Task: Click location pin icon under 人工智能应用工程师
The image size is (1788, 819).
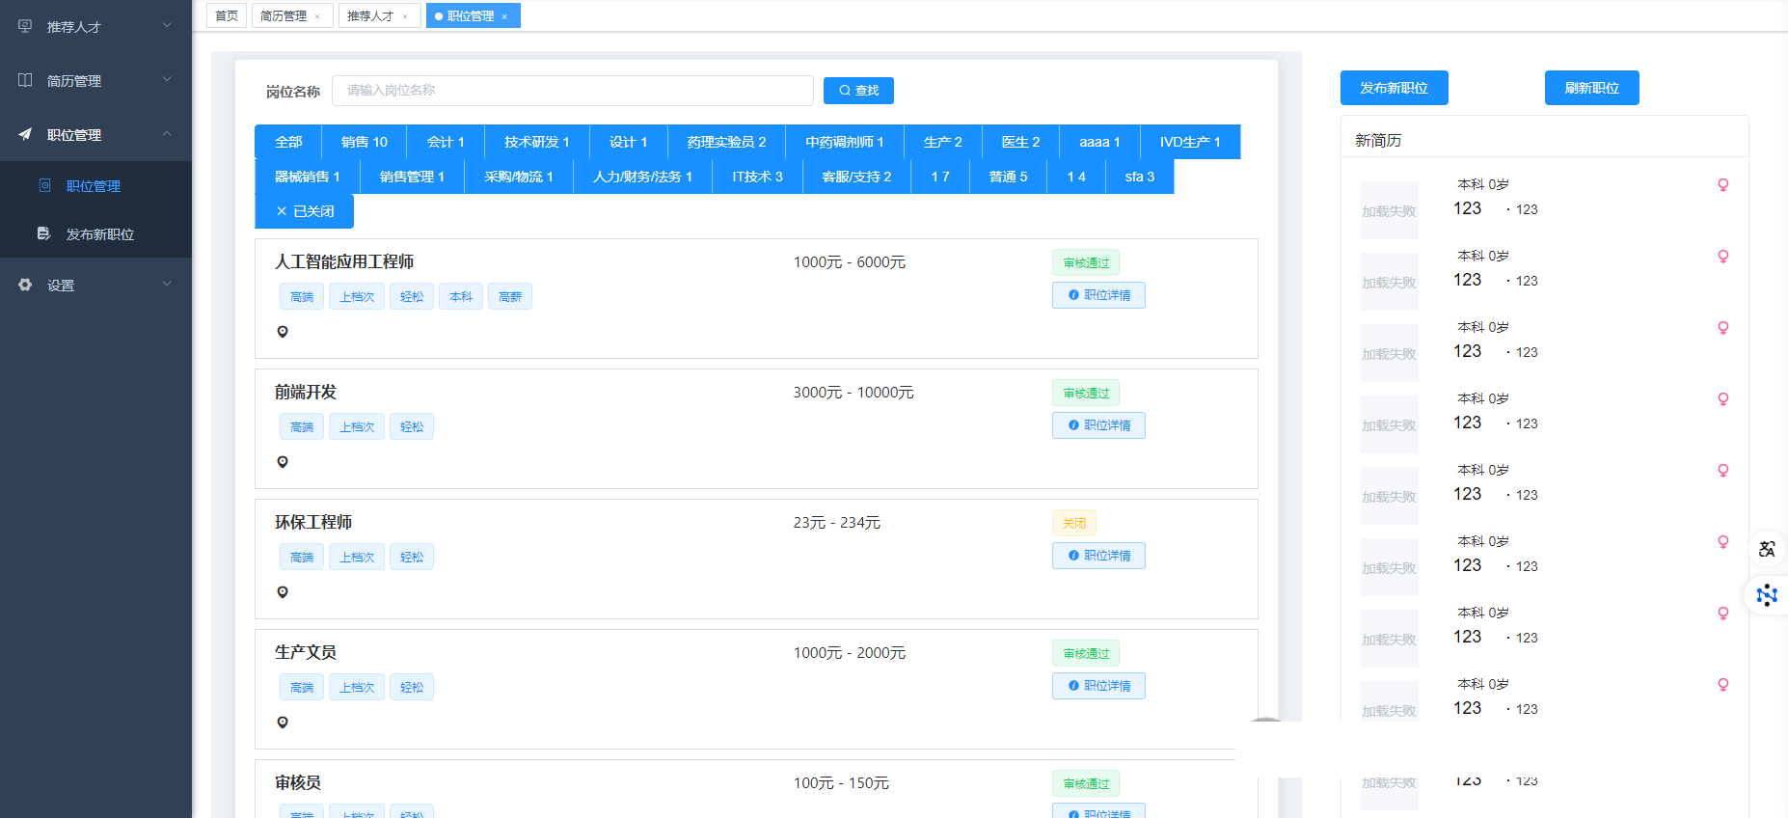Action: (x=283, y=332)
